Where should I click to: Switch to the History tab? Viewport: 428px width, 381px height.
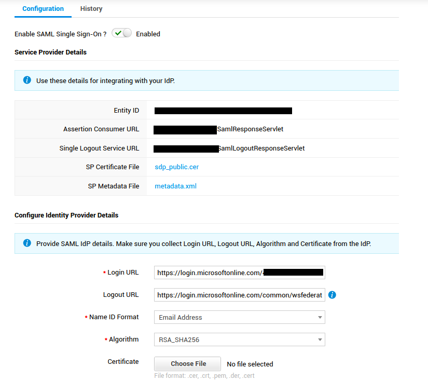pyautogui.click(x=91, y=9)
